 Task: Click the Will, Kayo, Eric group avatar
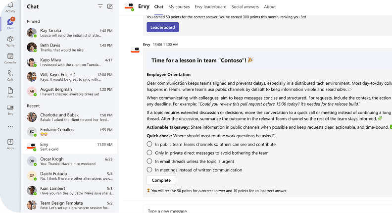coord(32,77)
